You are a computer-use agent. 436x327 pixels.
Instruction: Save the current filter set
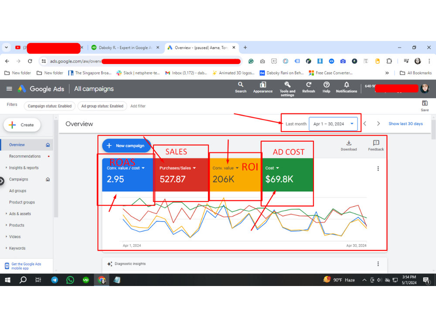coord(425,106)
